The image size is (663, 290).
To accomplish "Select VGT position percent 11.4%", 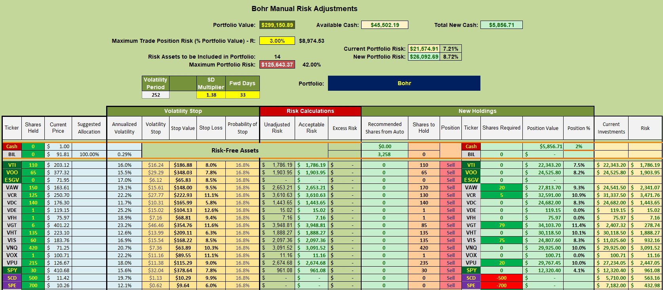I will [579, 225].
